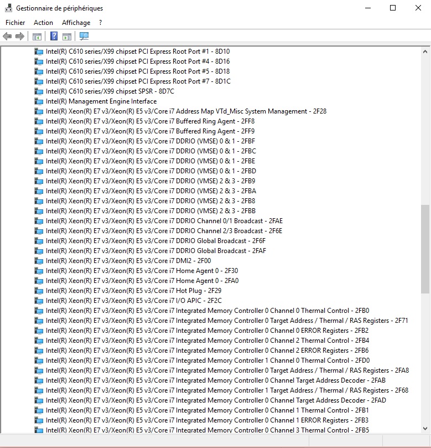Click the Forward arrow toolbar icon
Viewport: 431px width, 448px height.
click(20, 37)
